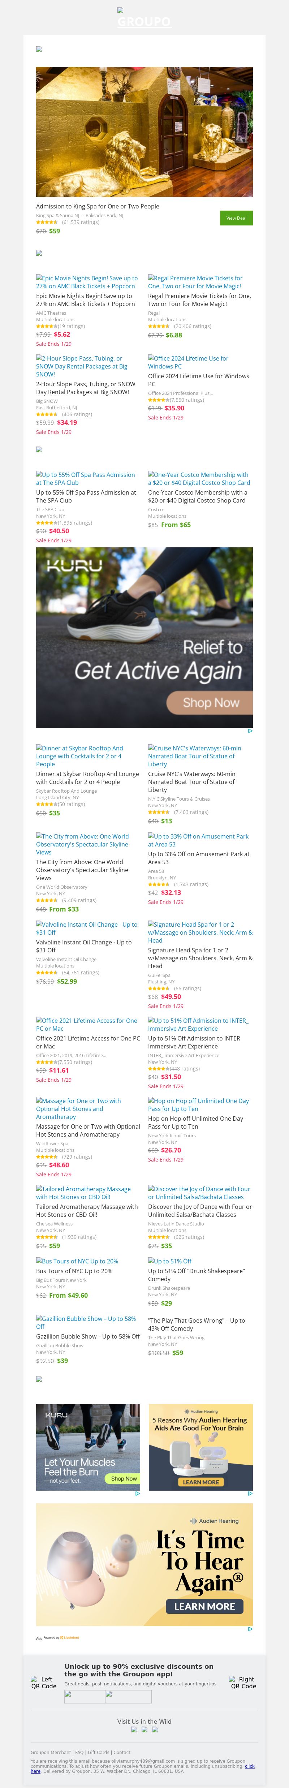The width and height of the screenshot is (289, 1788).
Task: Click first social icon under Visit Us in the Wild
Action: point(134,1729)
